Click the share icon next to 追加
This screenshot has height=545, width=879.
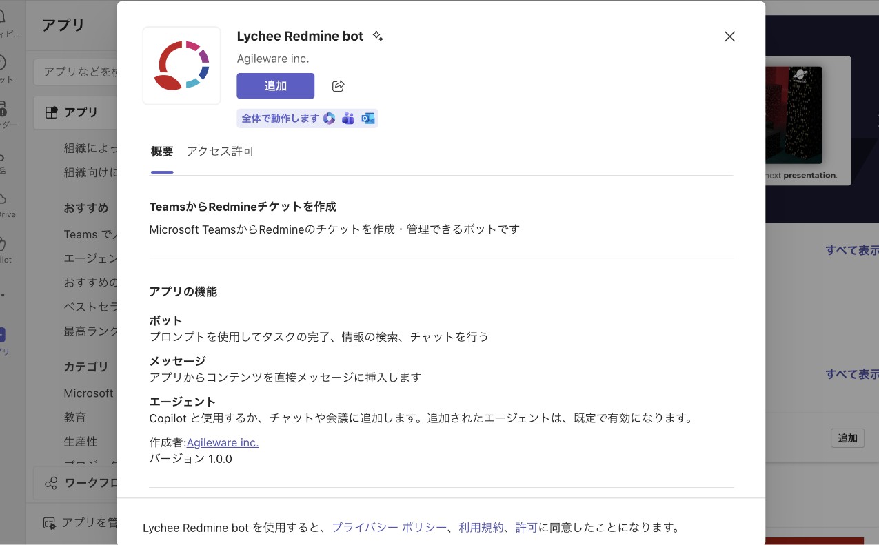click(x=338, y=86)
